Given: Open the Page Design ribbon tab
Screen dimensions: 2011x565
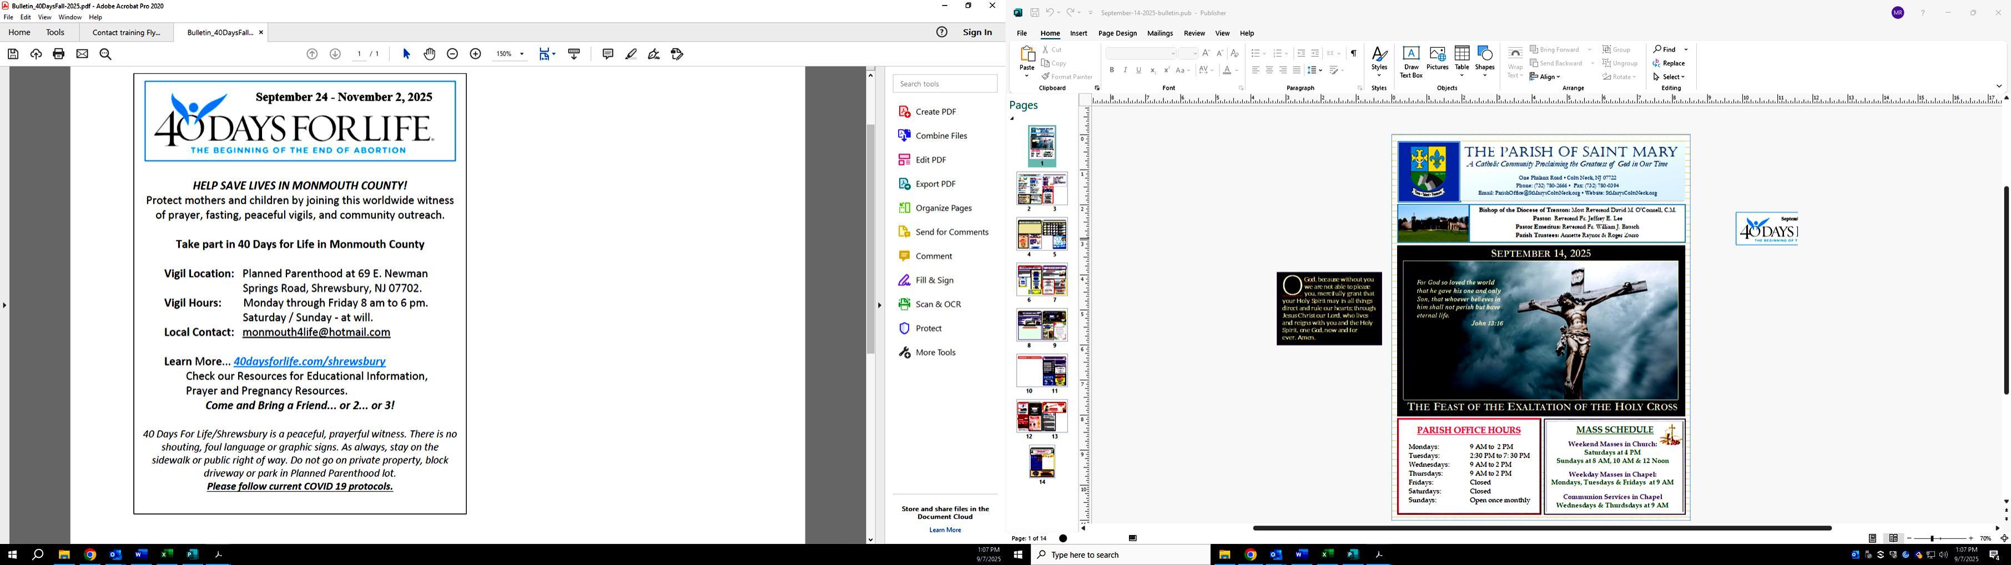Looking at the screenshot, I should tap(1117, 33).
